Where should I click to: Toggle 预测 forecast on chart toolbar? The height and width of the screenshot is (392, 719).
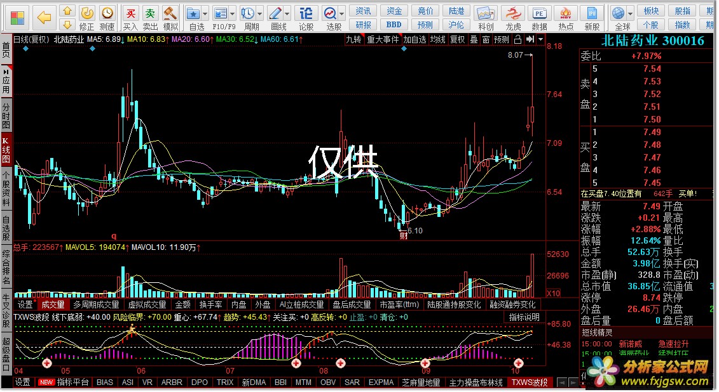tap(501, 40)
